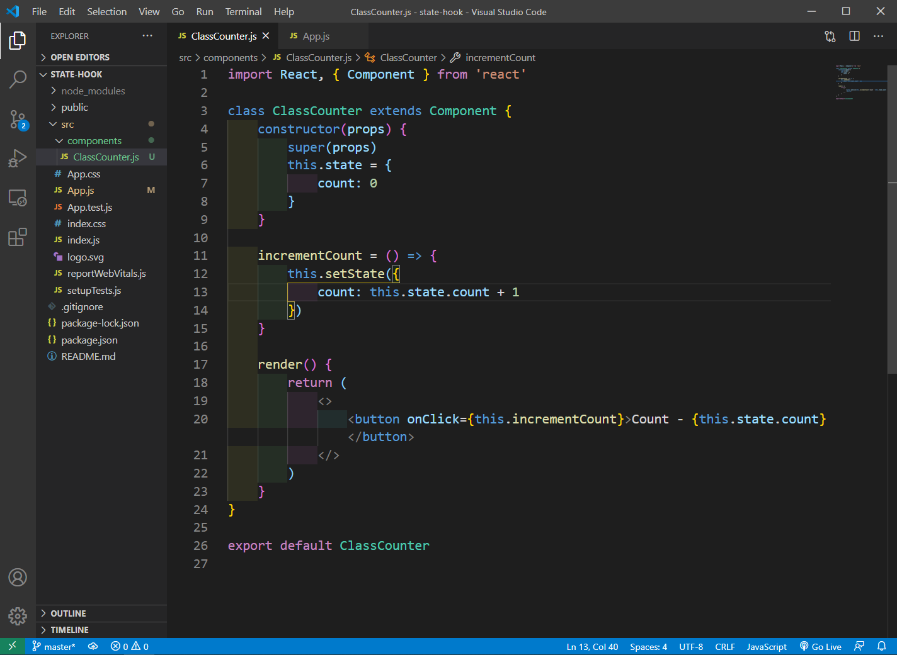The width and height of the screenshot is (897, 655).
Task: Open editor more actions ellipsis
Action: point(878,36)
